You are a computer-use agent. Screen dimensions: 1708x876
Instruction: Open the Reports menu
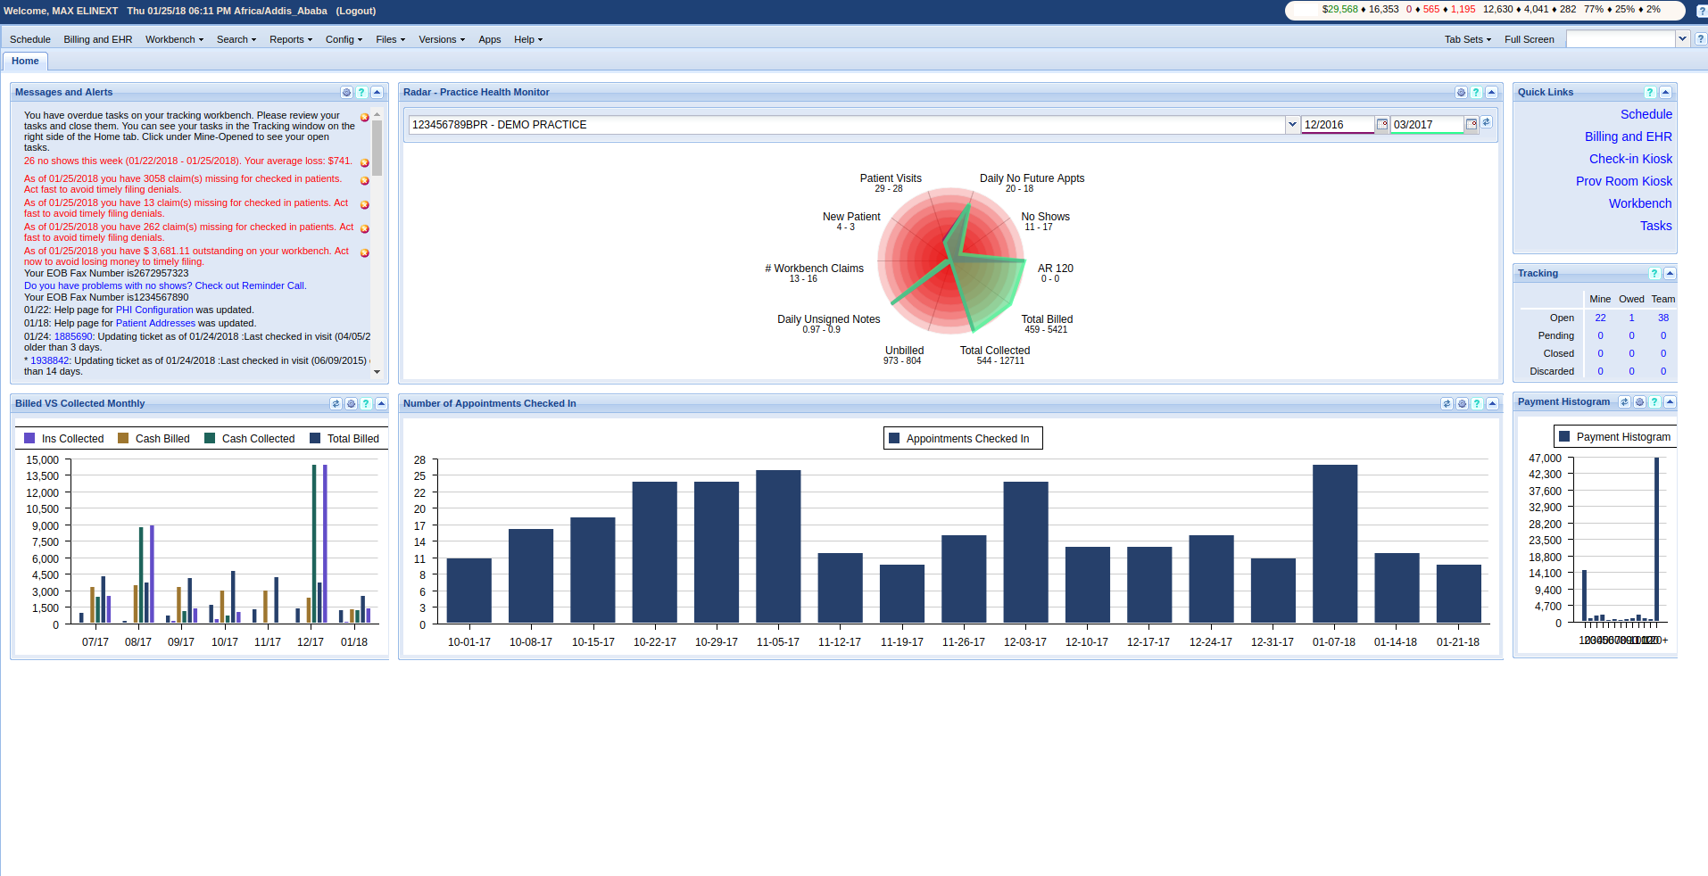click(290, 39)
